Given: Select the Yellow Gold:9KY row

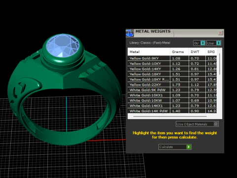Looking at the screenshot, I should [172, 58].
